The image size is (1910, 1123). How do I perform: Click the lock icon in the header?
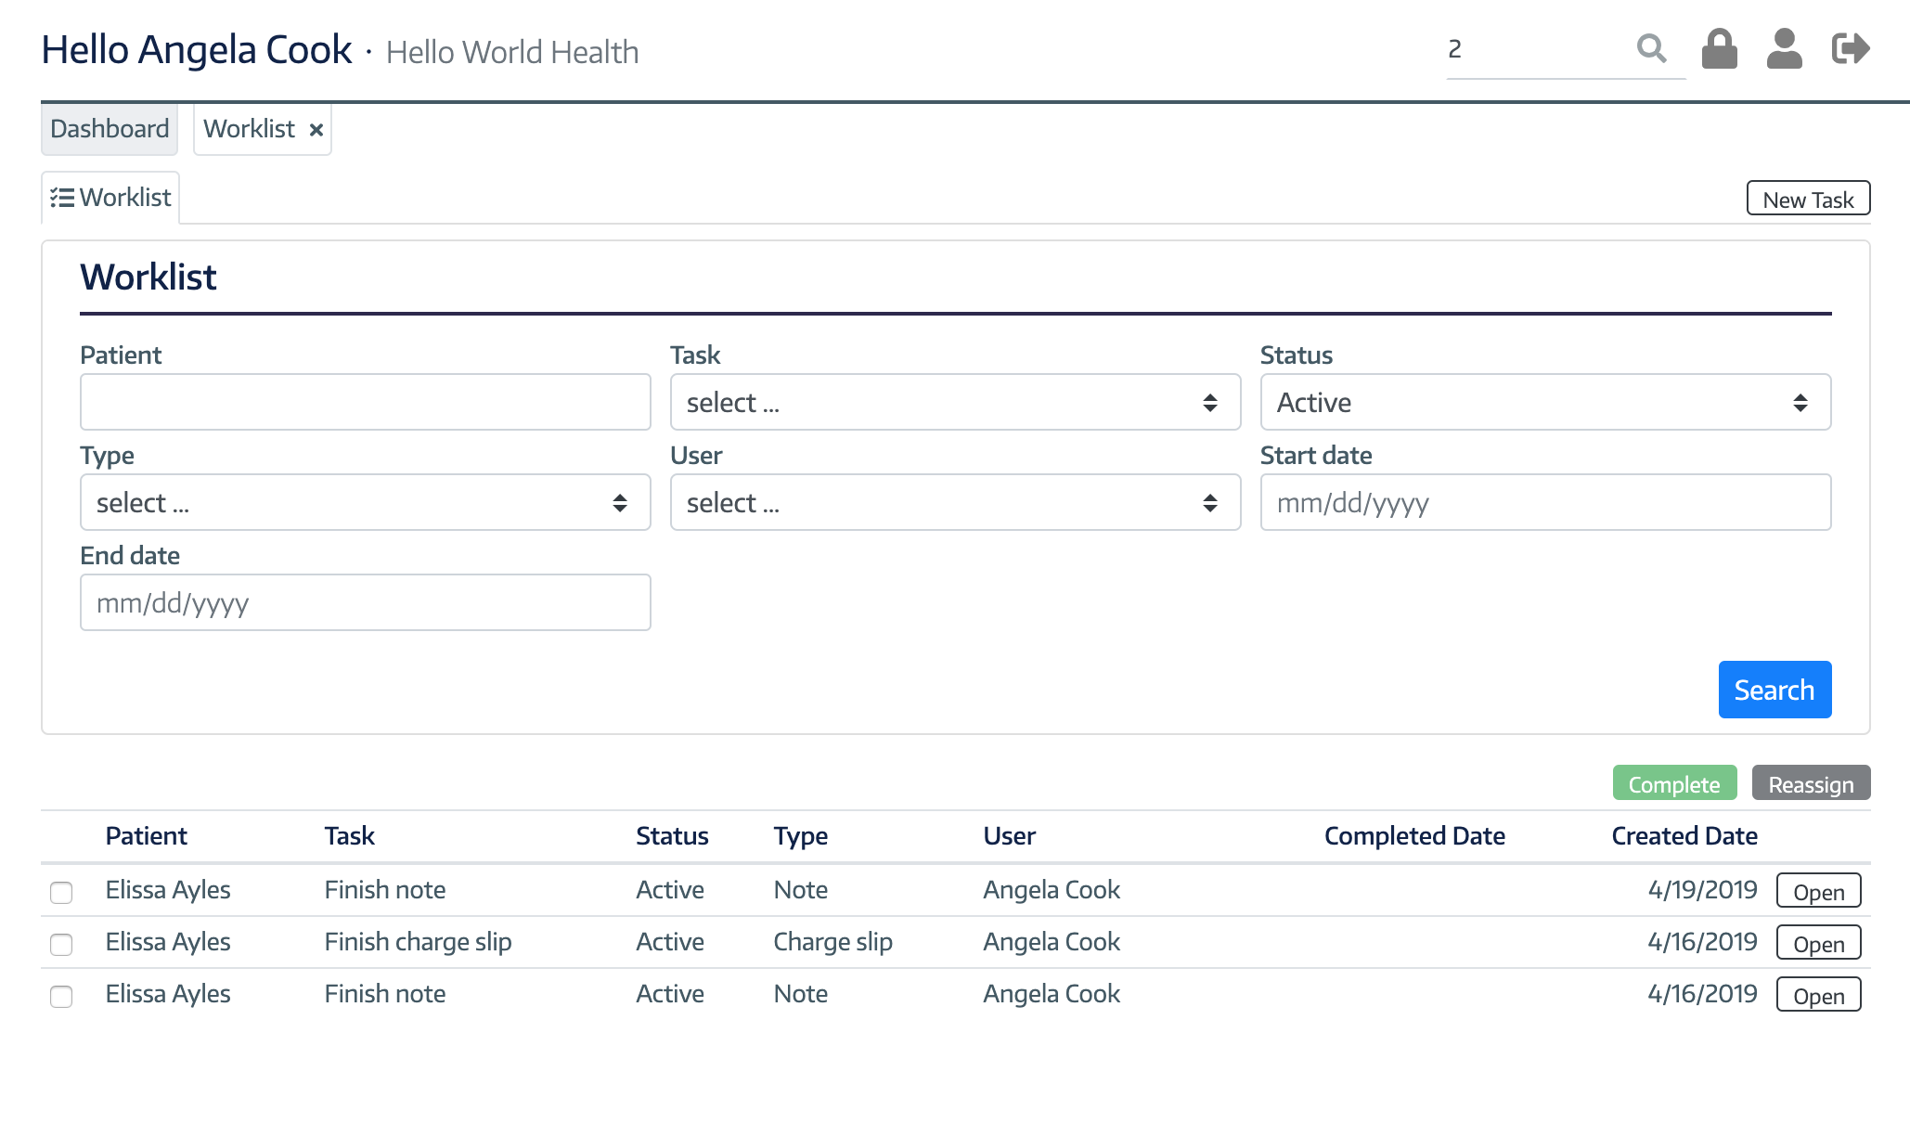click(x=1718, y=49)
